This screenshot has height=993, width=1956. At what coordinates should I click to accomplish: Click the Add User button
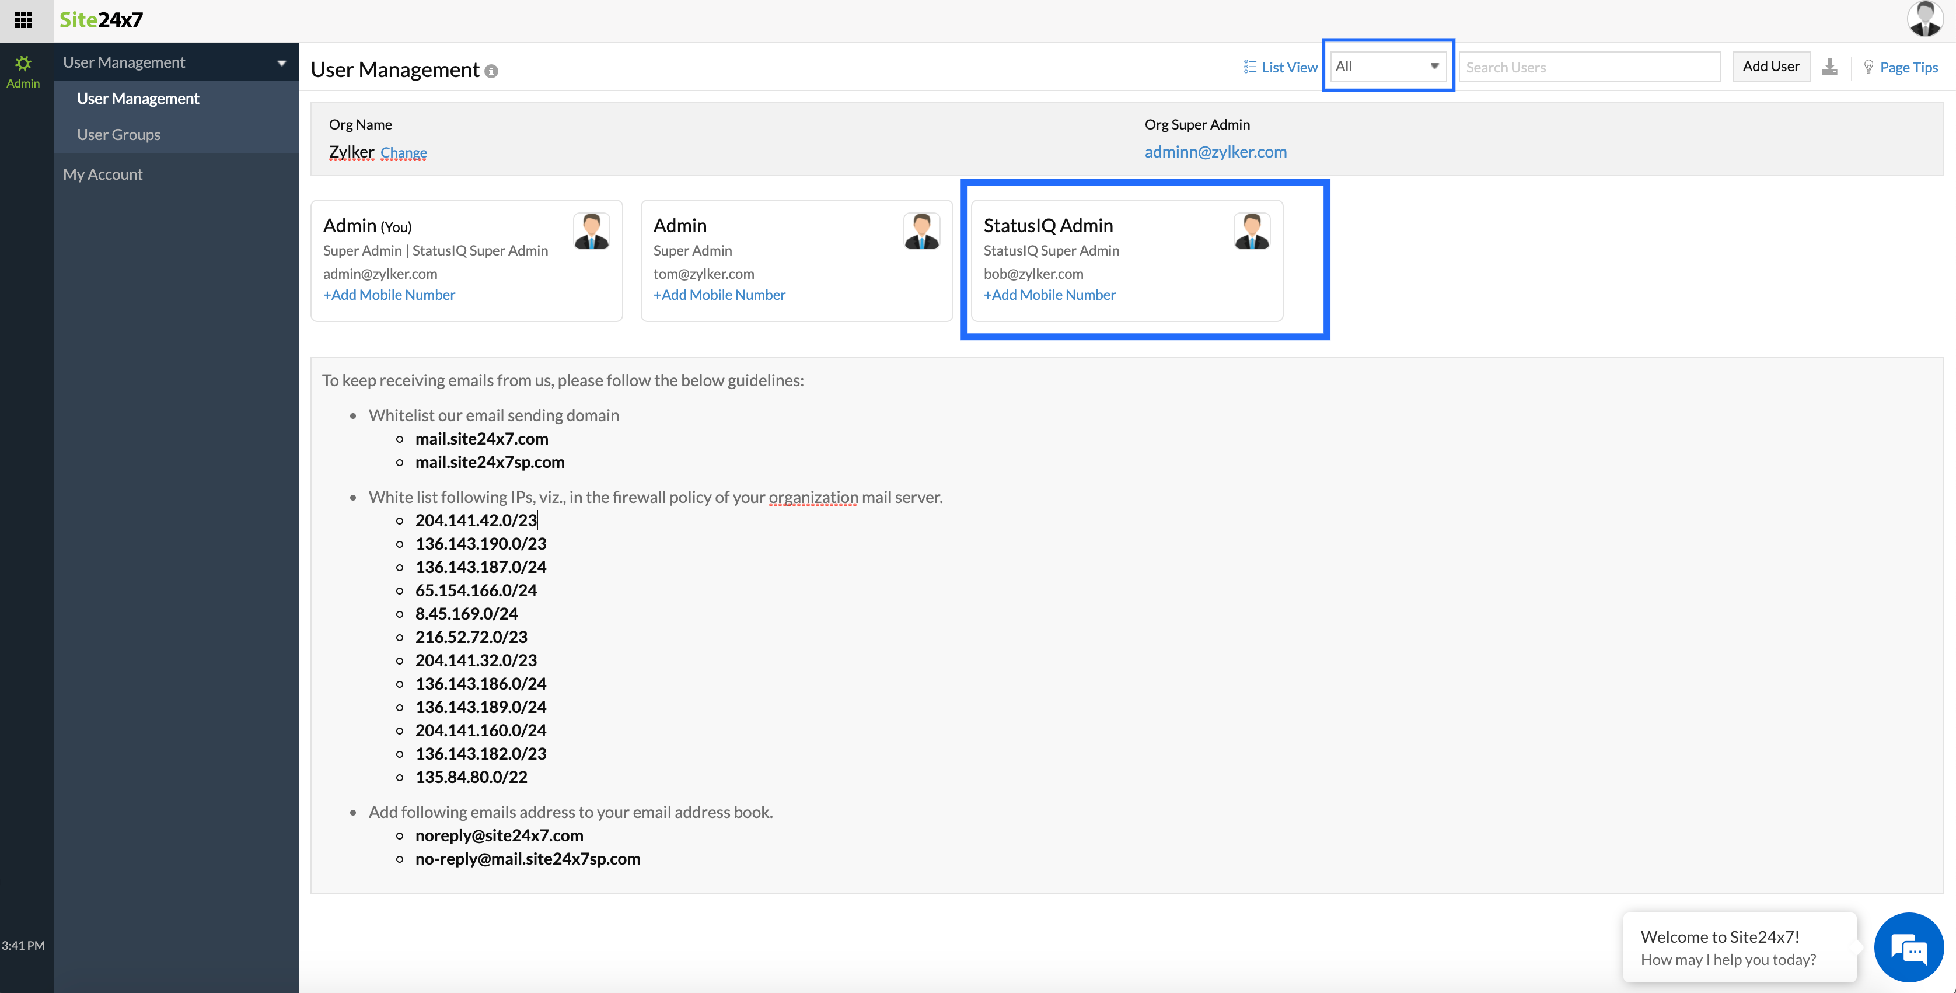pos(1770,66)
